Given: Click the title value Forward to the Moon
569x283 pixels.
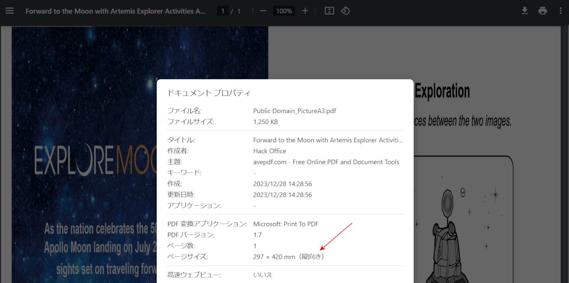Looking at the screenshot, I should tap(328, 140).
